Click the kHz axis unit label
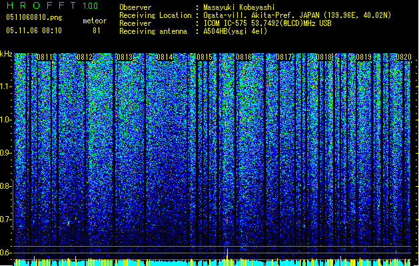 point(6,54)
